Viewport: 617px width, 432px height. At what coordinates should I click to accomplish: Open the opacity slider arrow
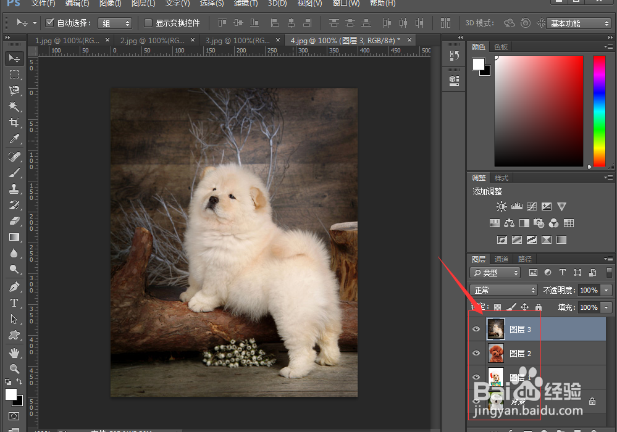tap(607, 290)
